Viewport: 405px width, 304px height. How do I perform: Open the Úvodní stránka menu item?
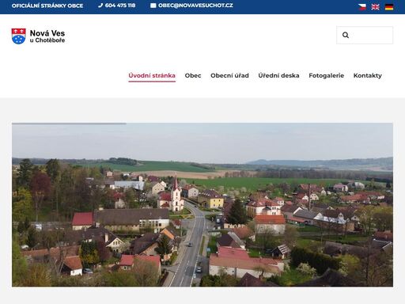[x=152, y=75]
